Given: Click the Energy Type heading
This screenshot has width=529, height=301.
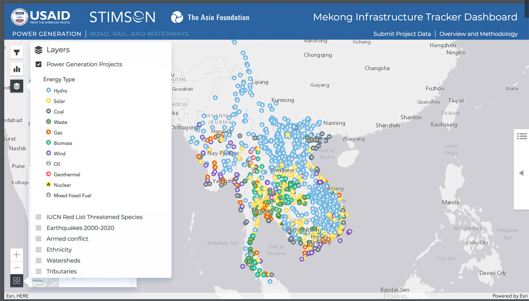Looking at the screenshot, I should pos(59,79).
